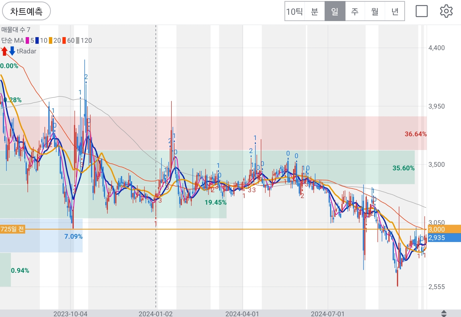Click the 19.45% volume profile label

(x=215, y=202)
